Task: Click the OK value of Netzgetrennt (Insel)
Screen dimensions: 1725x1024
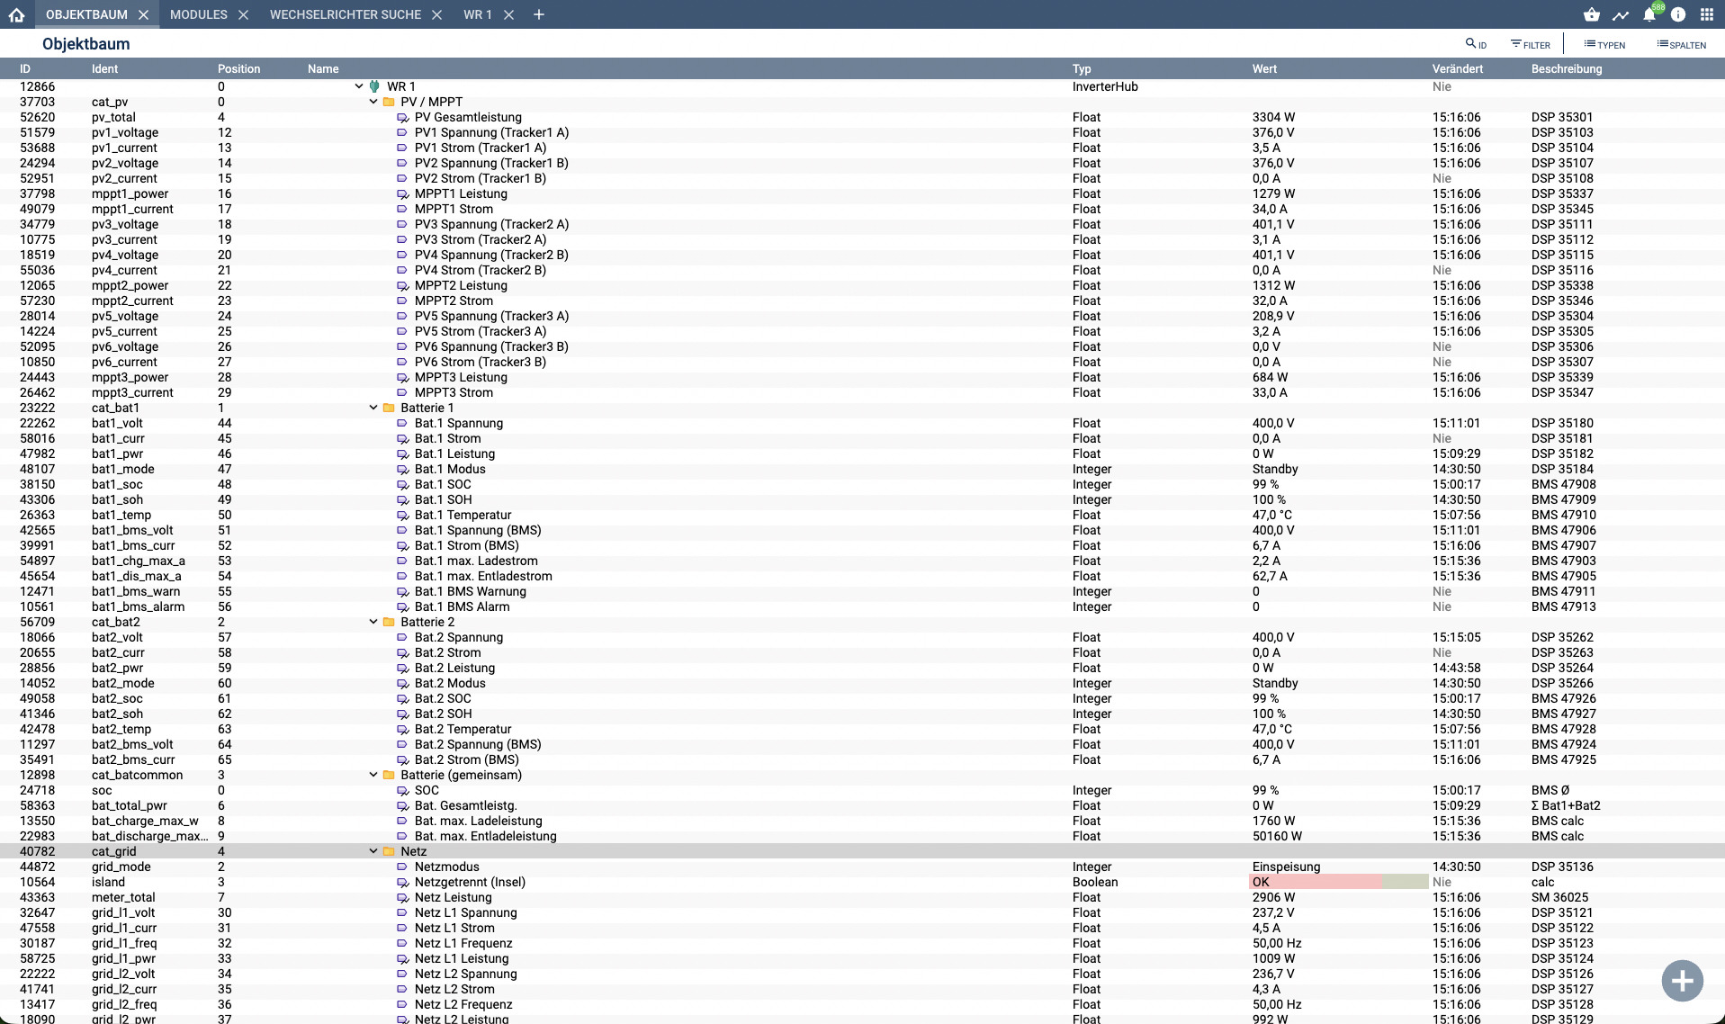Action: tap(1261, 882)
